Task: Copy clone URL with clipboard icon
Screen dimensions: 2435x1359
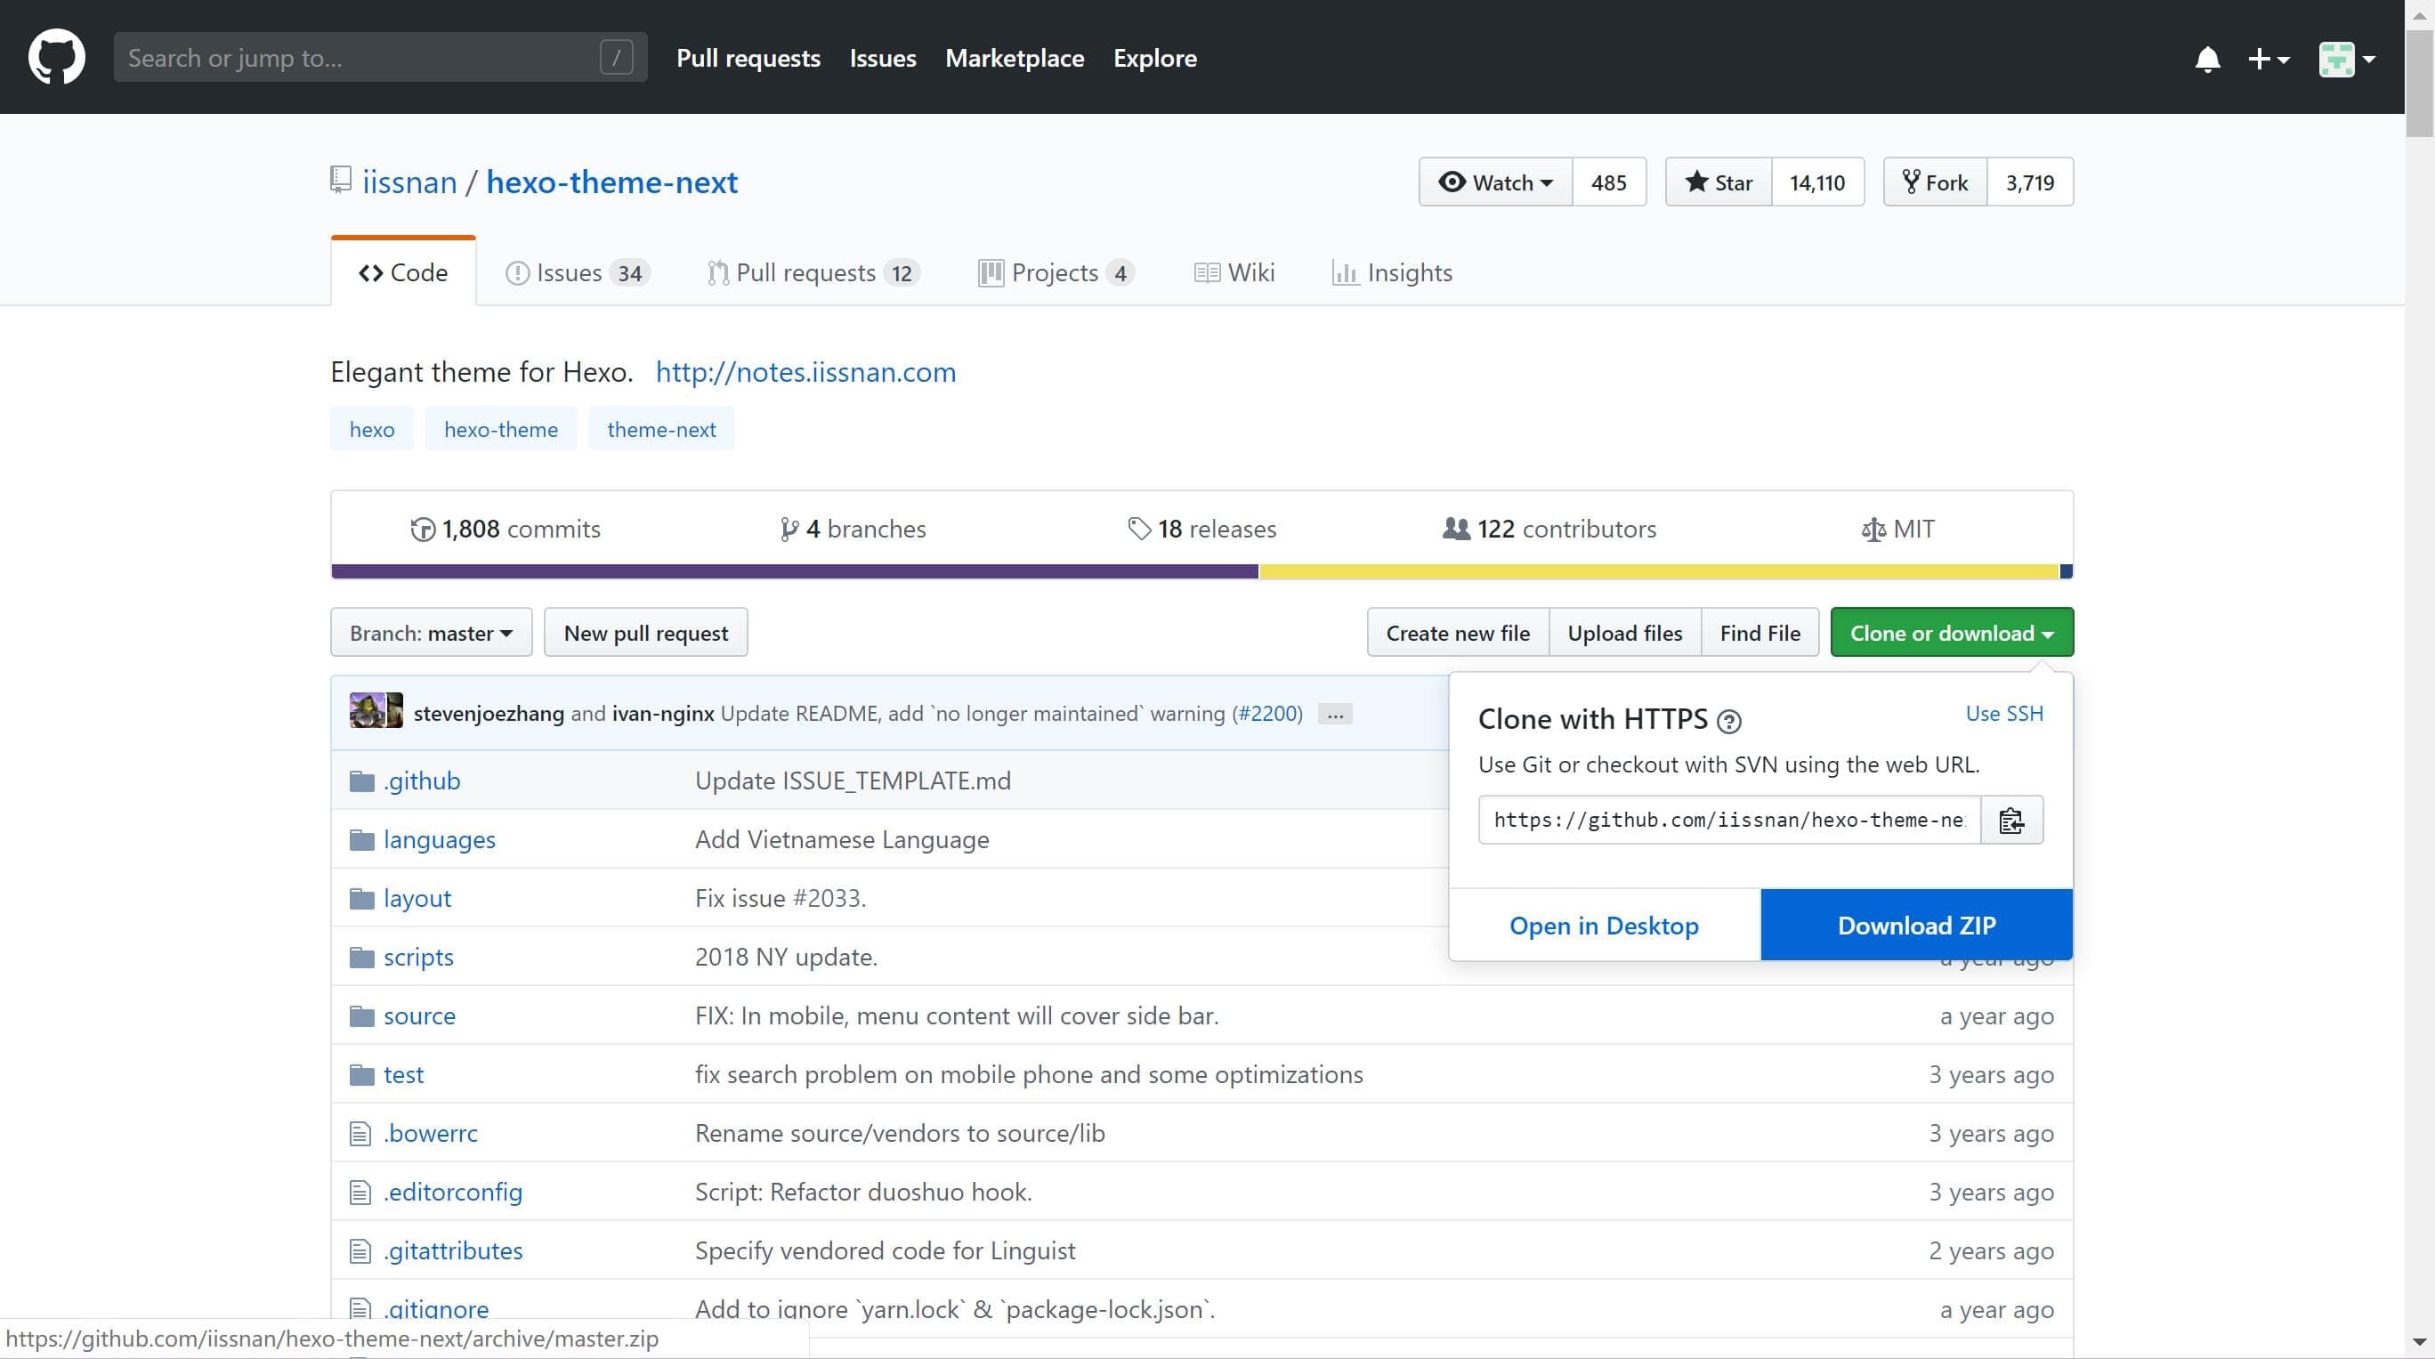Action: pos(2011,821)
